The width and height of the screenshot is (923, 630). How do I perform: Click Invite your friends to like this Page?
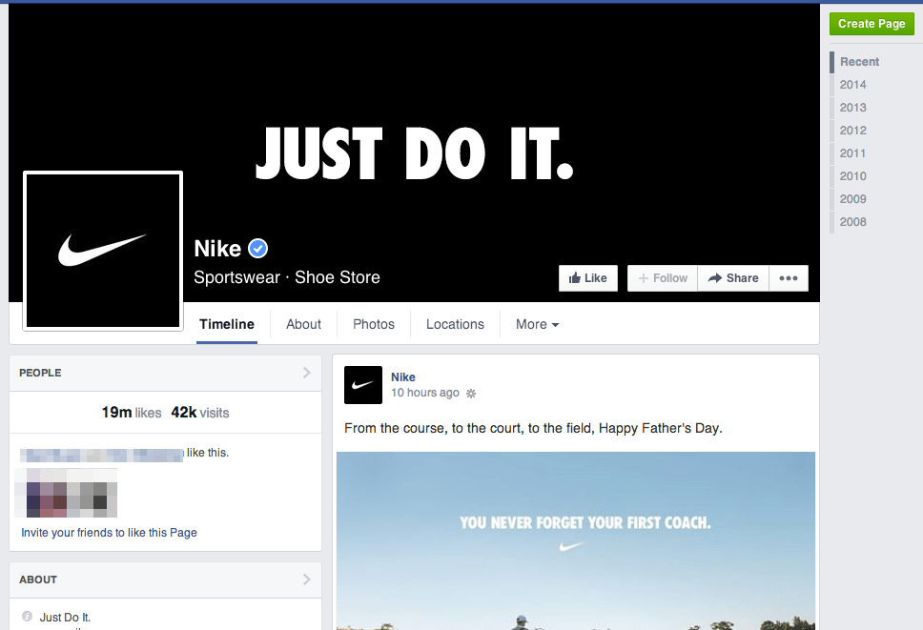point(109,533)
